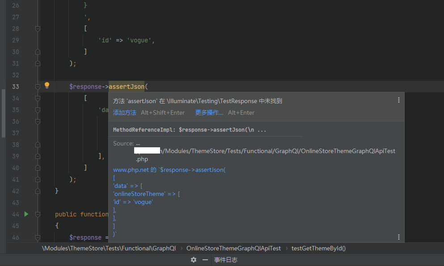Viewport: 444px width, 266px height.
Task: Click the yellow lightbulb quick-fix icon
Action: pos(47,86)
